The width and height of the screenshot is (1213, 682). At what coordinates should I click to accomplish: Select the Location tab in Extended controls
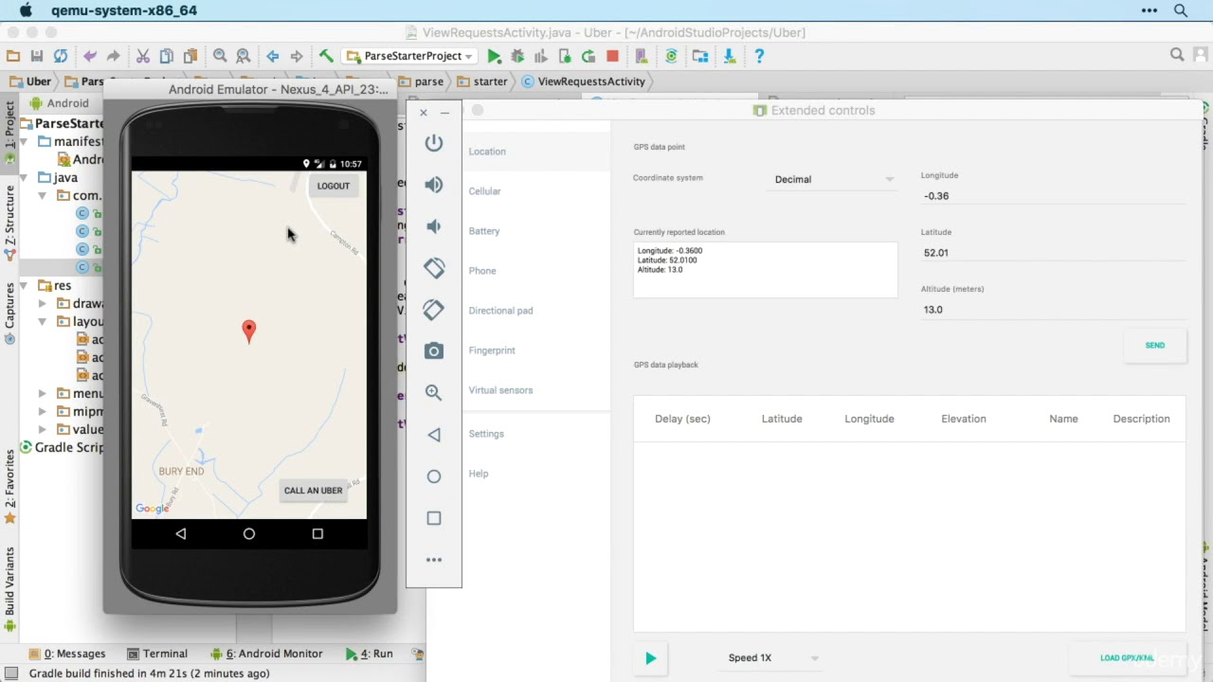(x=536, y=152)
